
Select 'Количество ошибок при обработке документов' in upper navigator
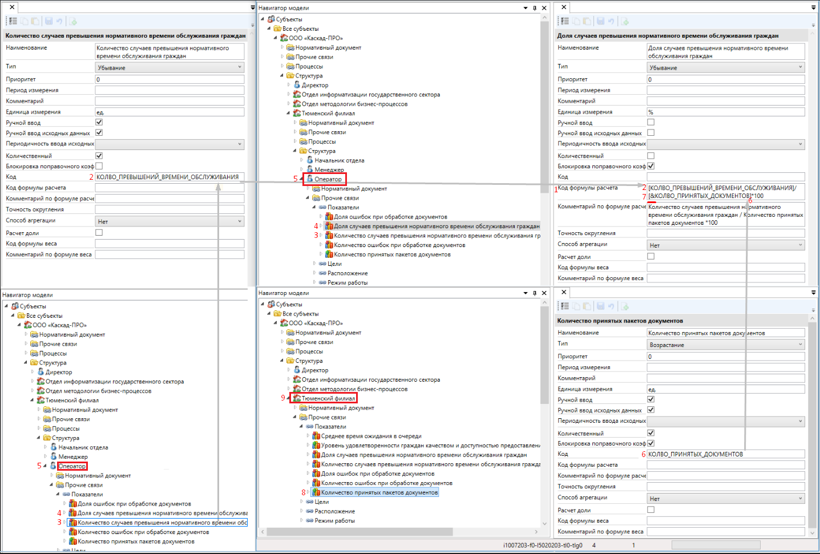pos(399,245)
